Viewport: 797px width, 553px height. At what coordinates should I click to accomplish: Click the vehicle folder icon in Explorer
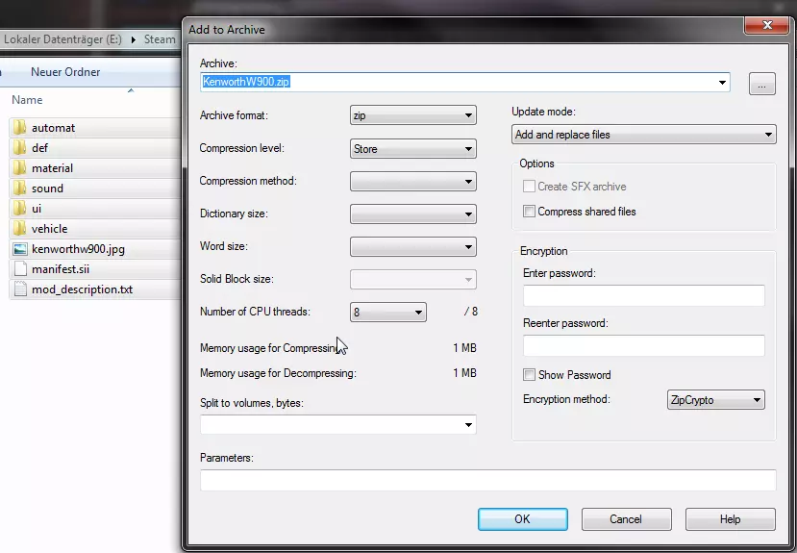pyautogui.click(x=20, y=229)
